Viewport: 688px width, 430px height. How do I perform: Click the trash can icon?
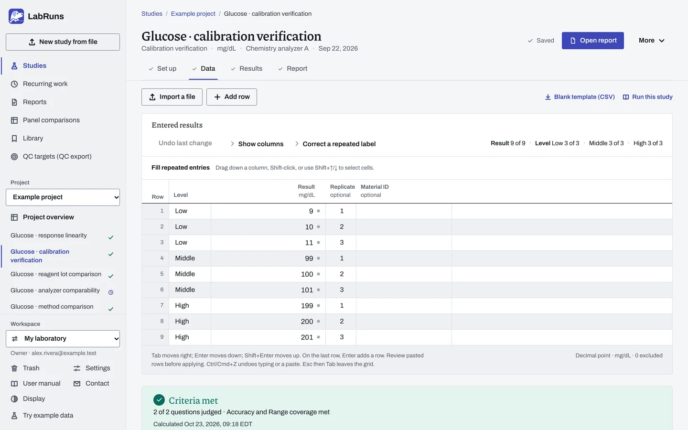14,368
